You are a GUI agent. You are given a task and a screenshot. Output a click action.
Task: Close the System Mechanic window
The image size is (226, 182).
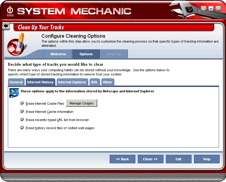pos(218,9)
